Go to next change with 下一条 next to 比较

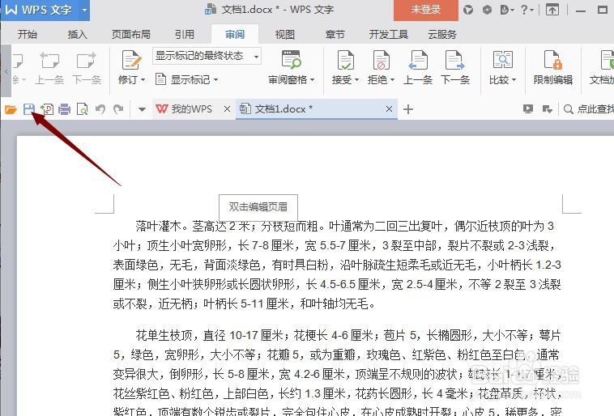coord(454,67)
